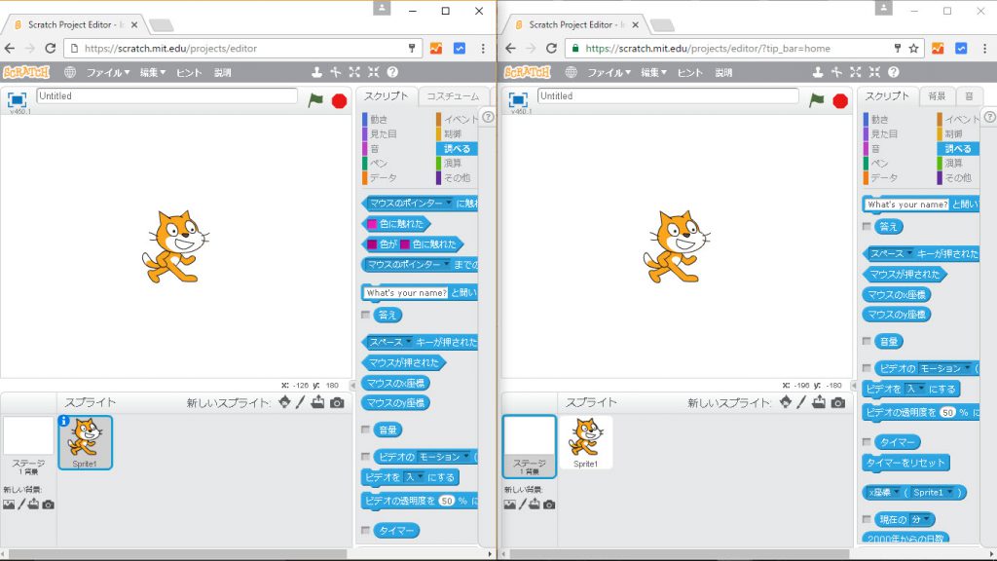The height and width of the screenshot is (561, 997).
Task: Toggle full screen stage mode in the right window
Action: (x=519, y=99)
